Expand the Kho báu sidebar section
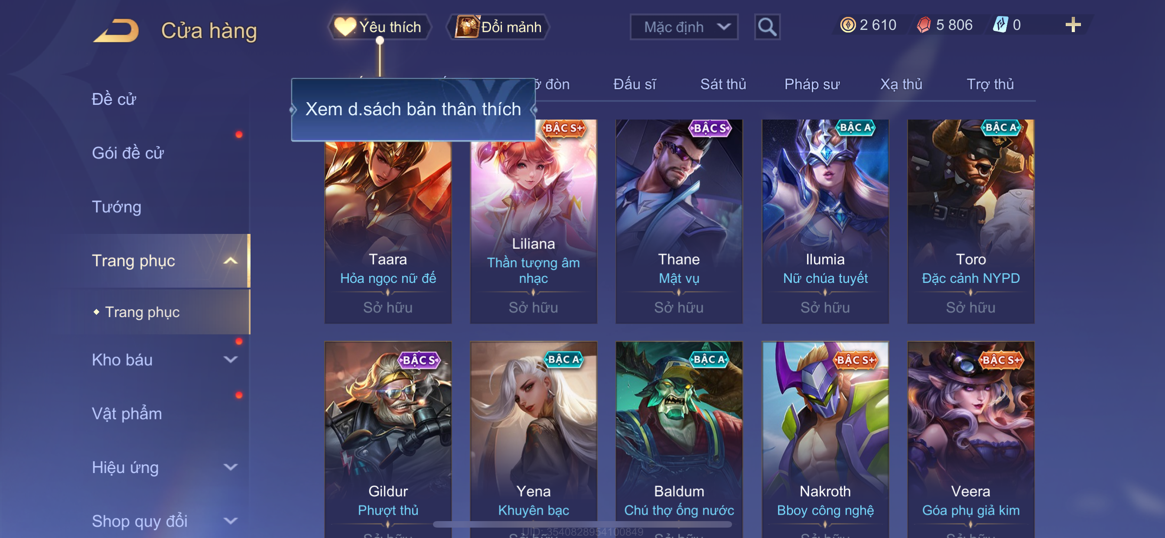The height and width of the screenshot is (538, 1165). [231, 360]
